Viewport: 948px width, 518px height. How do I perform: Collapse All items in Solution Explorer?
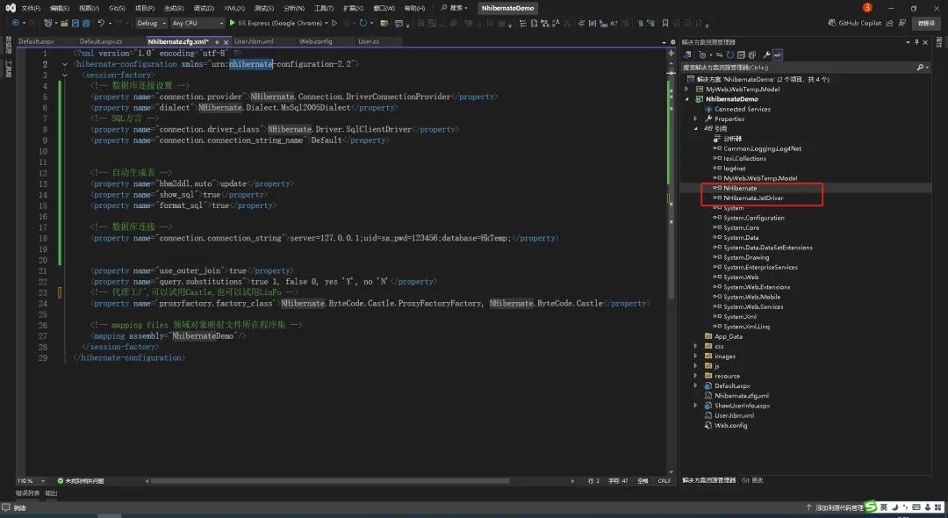[x=741, y=54]
